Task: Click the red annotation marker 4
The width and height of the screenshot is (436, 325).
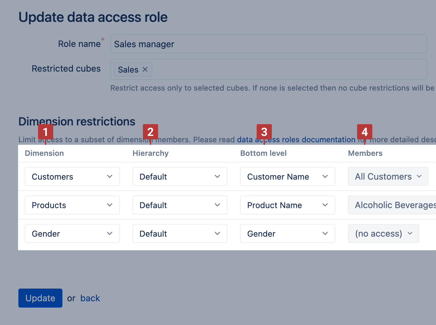Action: [364, 132]
